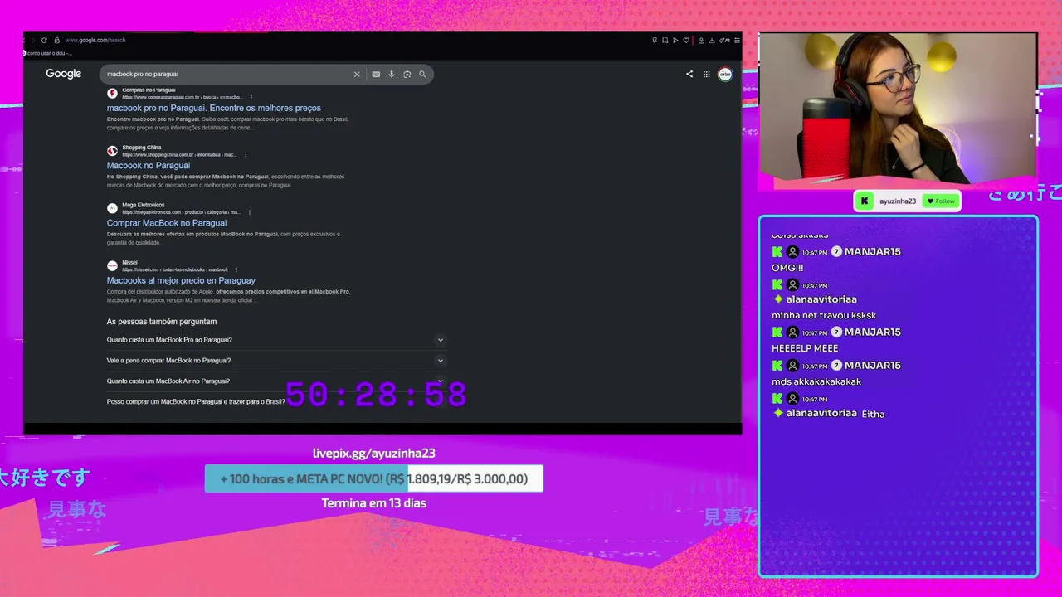Click the browser heart icon
This screenshot has width=1062, height=597.
685,40
